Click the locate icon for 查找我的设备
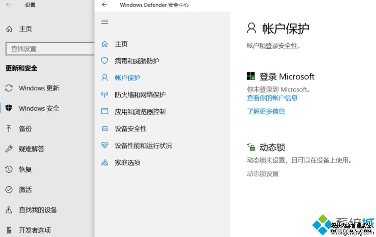Viewport: 376px width, 237px height. (x=9, y=210)
